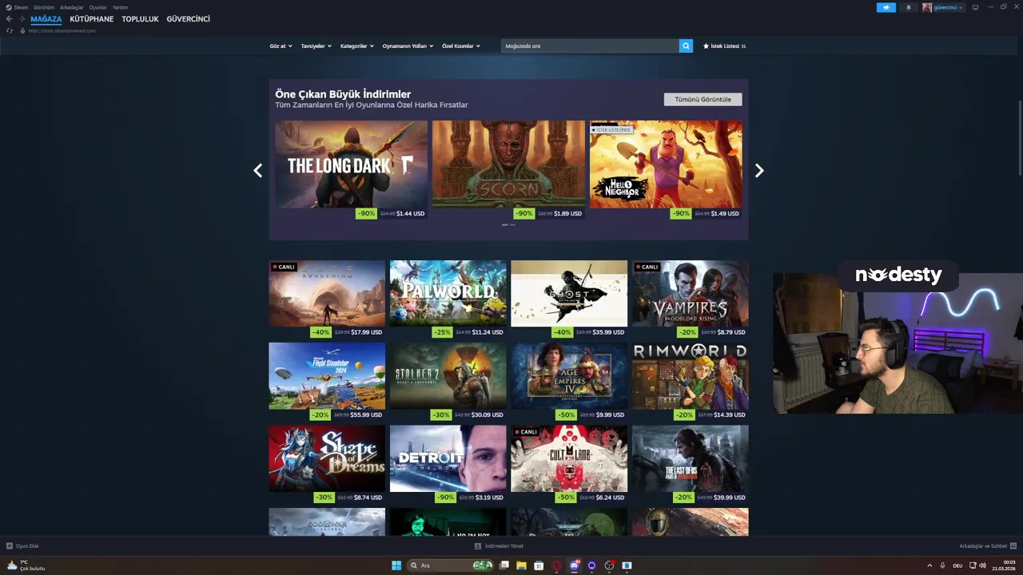Click the güvercinci profile avatar
The width and height of the screenshot is (1023, 575).
(927, 7)
